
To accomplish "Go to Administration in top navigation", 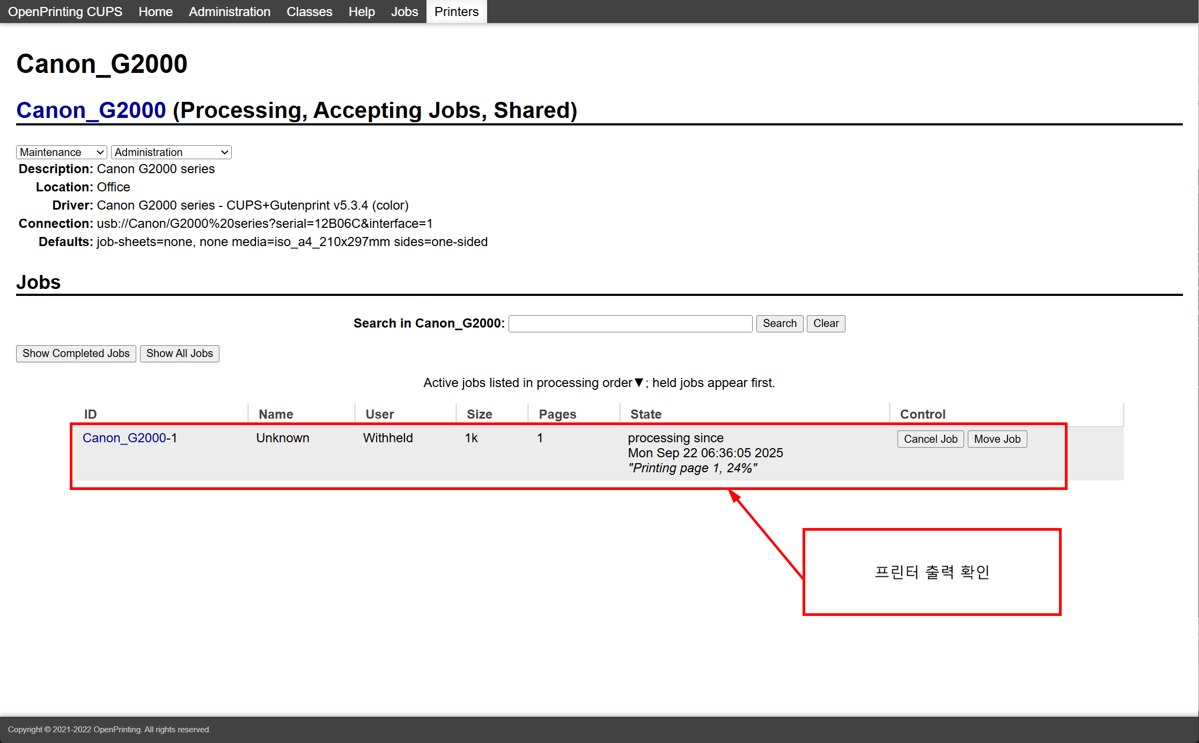I will (229, 12).
